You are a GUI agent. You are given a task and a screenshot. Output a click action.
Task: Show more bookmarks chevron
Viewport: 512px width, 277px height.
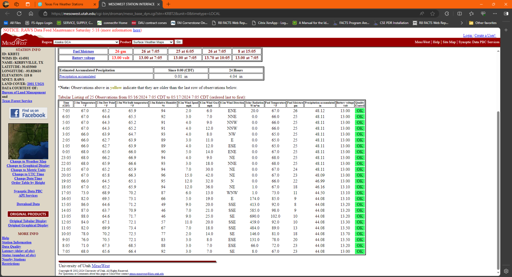[461, 23]
